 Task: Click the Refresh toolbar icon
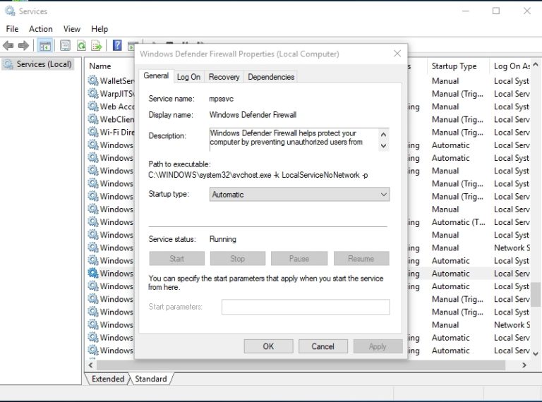[81, 45]
